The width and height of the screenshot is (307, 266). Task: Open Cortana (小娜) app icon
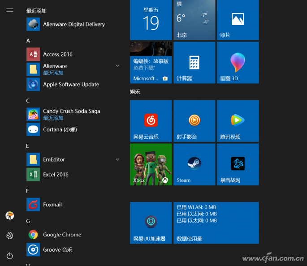pyautogui.click(x=33, y=129)
